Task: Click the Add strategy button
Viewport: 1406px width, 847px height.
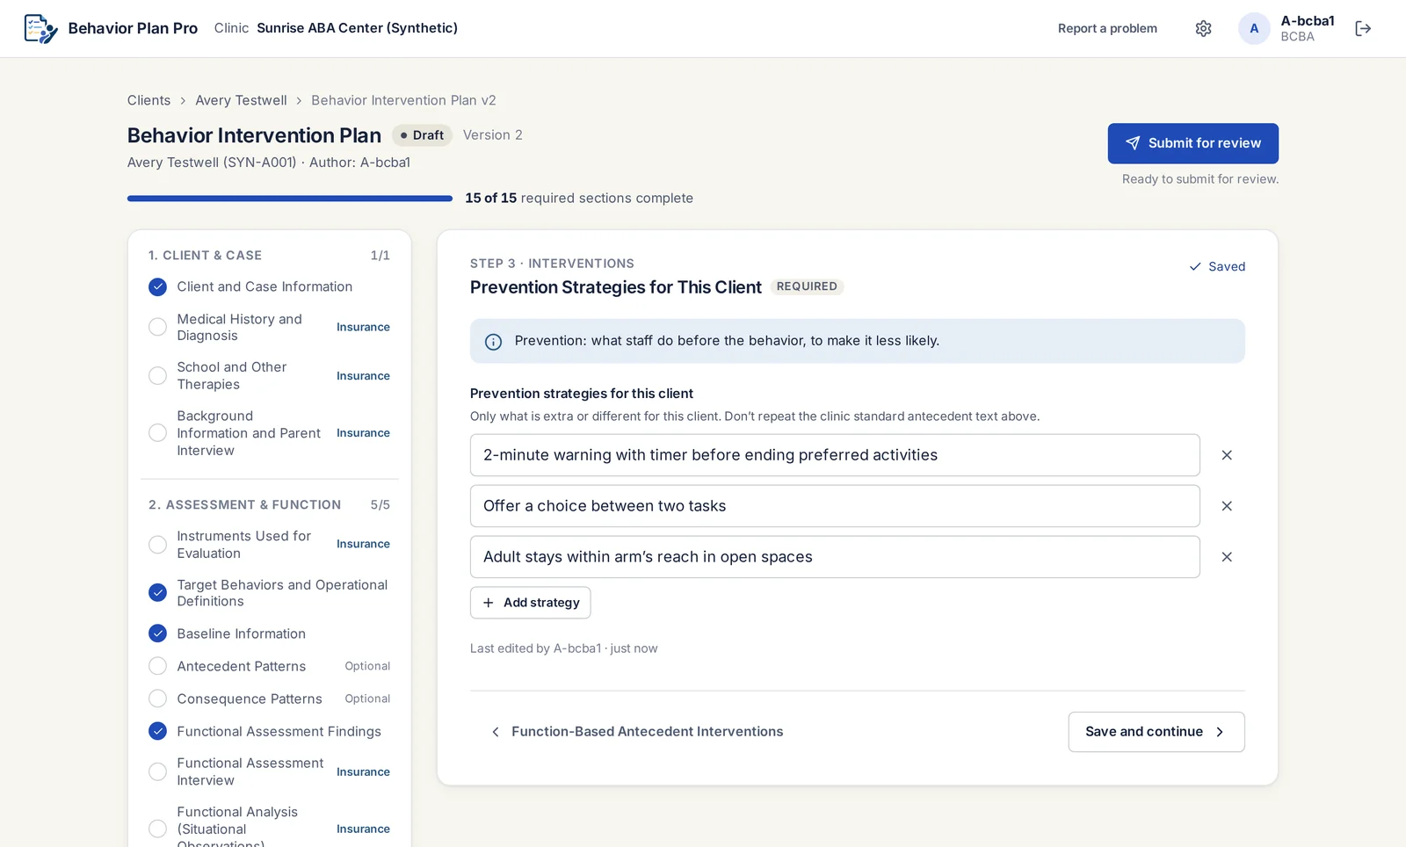Action: [x=530, y=603]
